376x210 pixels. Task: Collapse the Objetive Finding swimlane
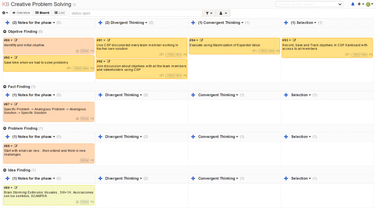[x=5, y=32]
